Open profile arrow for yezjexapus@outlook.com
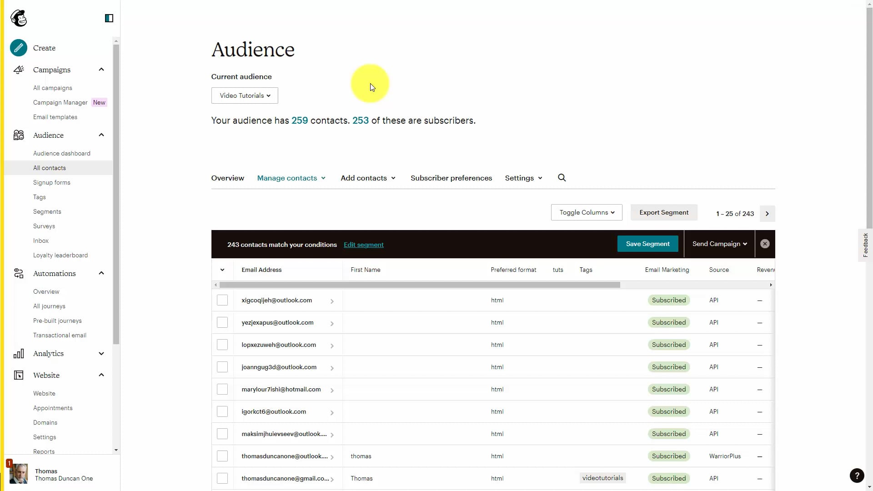Screen dimensions: 873x491 pos(332,323)
